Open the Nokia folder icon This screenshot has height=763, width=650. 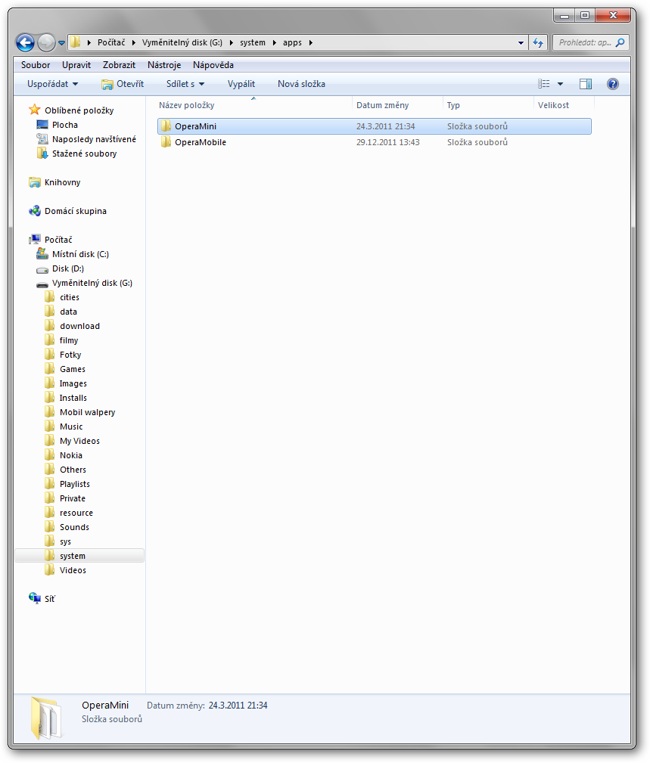pos(50,455)
